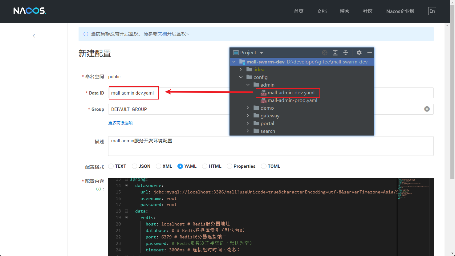Screen dimensions: 455x256
Task: Open 文档 in top navigation
Action: click(x=322, y=11)
